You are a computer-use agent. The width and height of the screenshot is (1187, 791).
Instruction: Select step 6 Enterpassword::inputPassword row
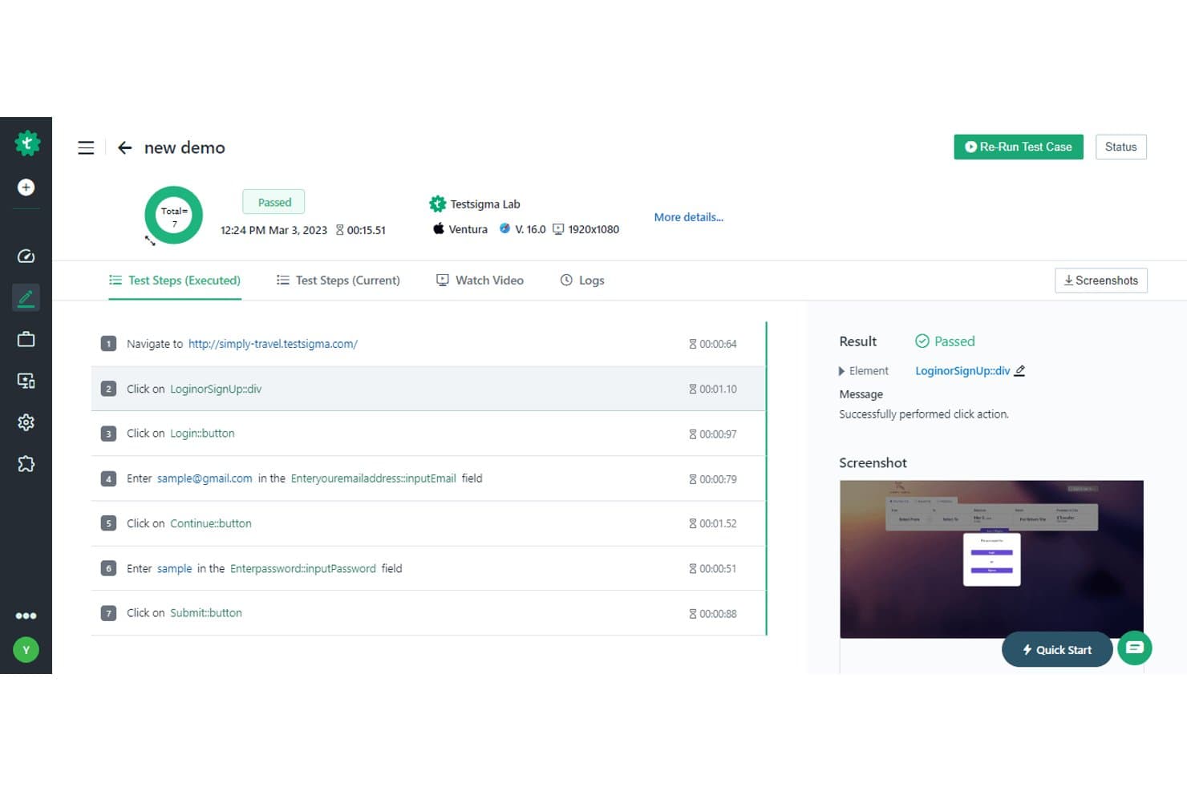click(x=429, y=568)
